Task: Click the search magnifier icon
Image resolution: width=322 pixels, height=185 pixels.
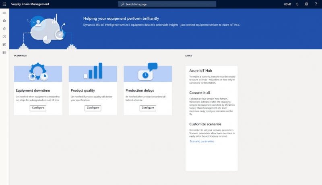Action: coord(122,4)
